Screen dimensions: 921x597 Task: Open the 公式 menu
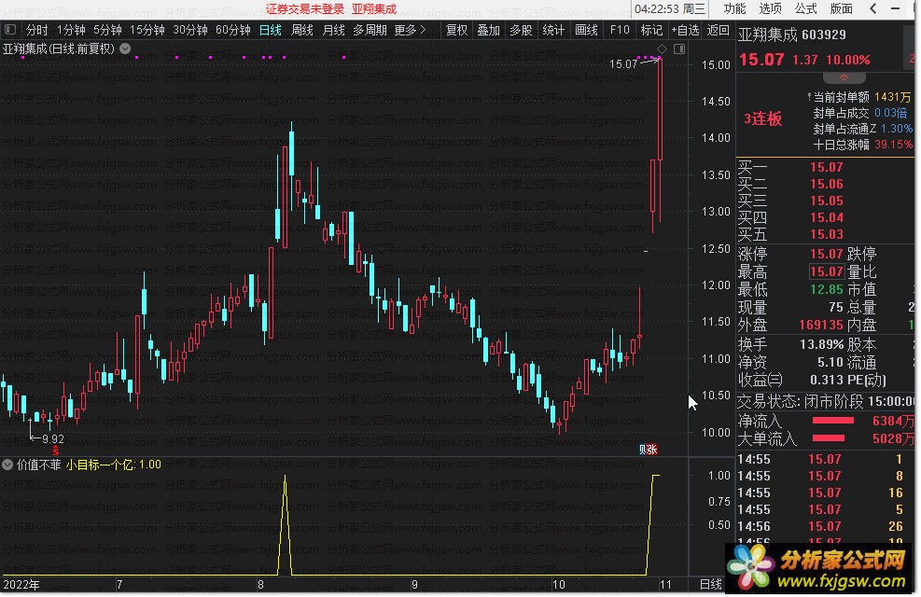click(x=806, y=8)
